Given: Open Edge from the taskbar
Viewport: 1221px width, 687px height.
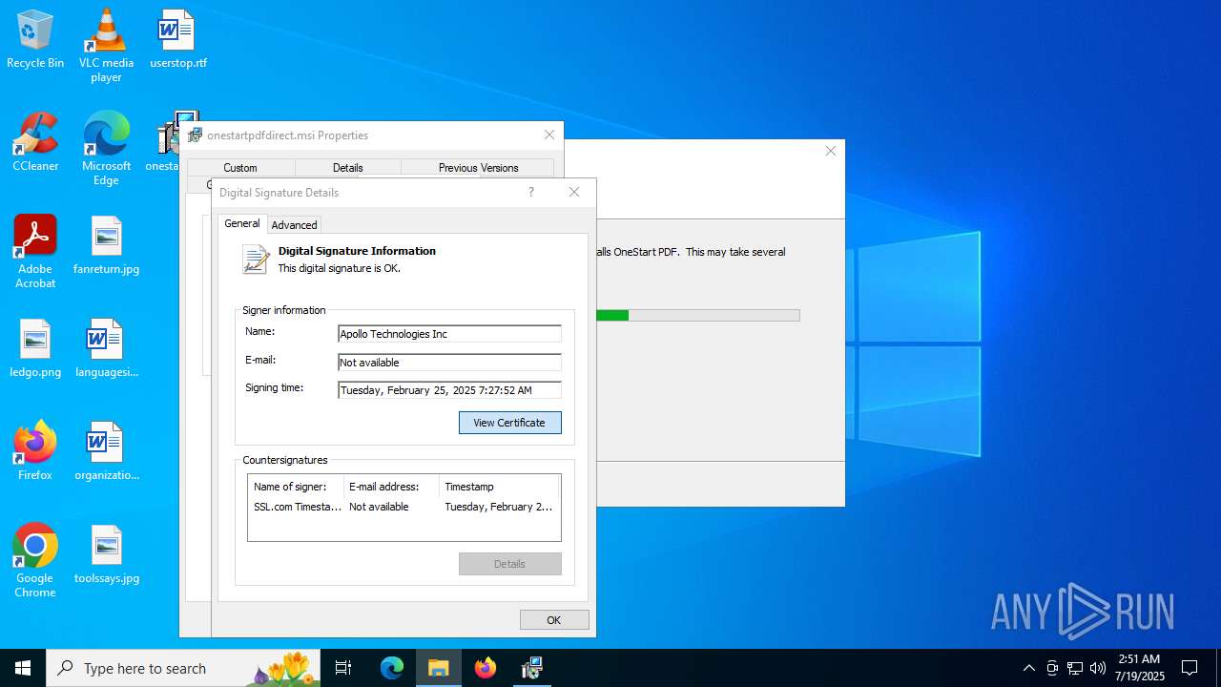Looking at the screenshot, I should tap(392, 668).
